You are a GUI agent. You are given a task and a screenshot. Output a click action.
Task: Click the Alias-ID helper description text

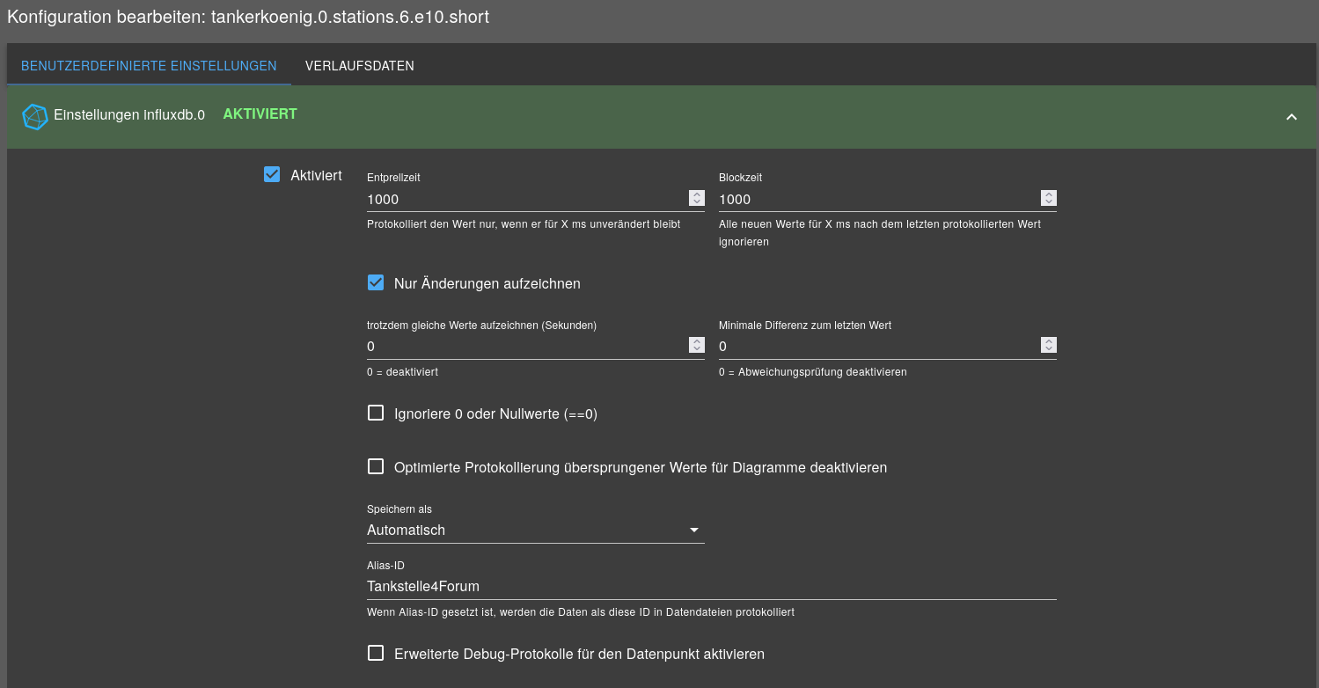(581, 611)
